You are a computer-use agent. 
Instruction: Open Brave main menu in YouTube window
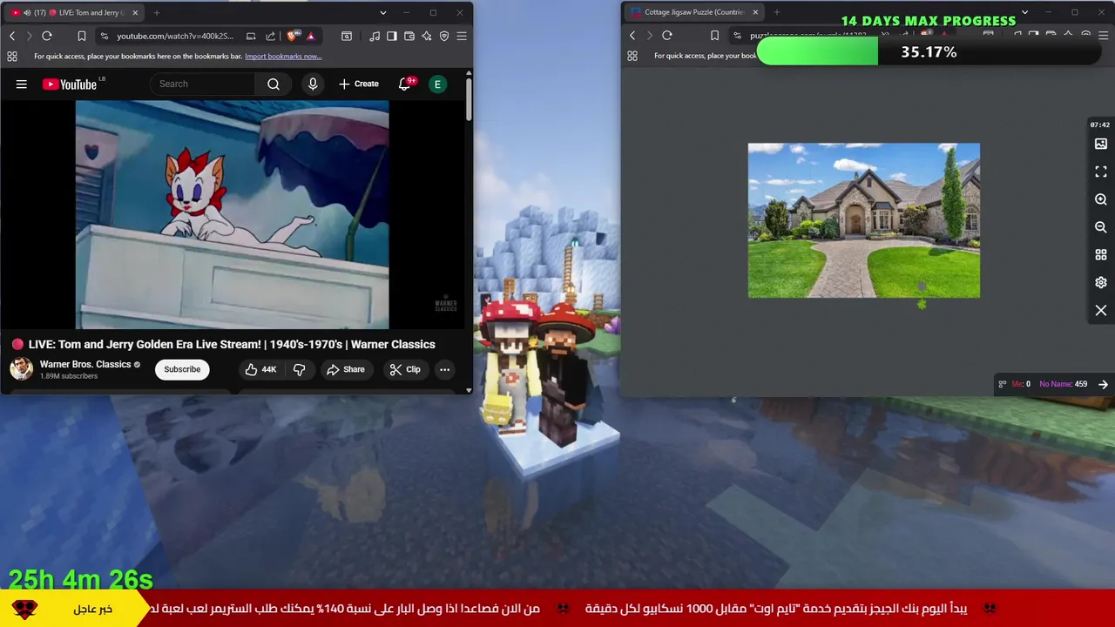pos(462,36)
